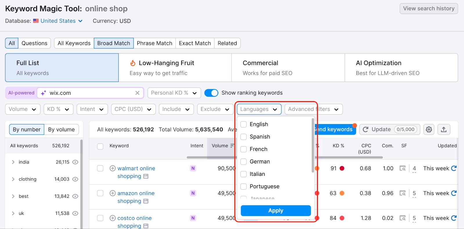Expand the clothing keyword group

(x=13, y=179)
